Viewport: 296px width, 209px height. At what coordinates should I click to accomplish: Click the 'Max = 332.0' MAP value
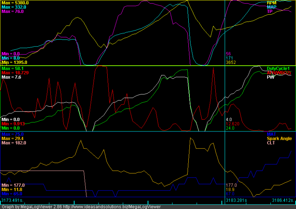click(14, 7)
